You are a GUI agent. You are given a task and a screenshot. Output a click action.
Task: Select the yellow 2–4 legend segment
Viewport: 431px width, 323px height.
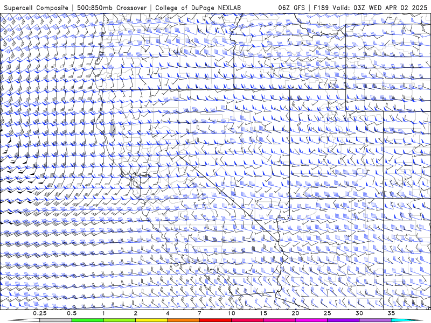151,320
